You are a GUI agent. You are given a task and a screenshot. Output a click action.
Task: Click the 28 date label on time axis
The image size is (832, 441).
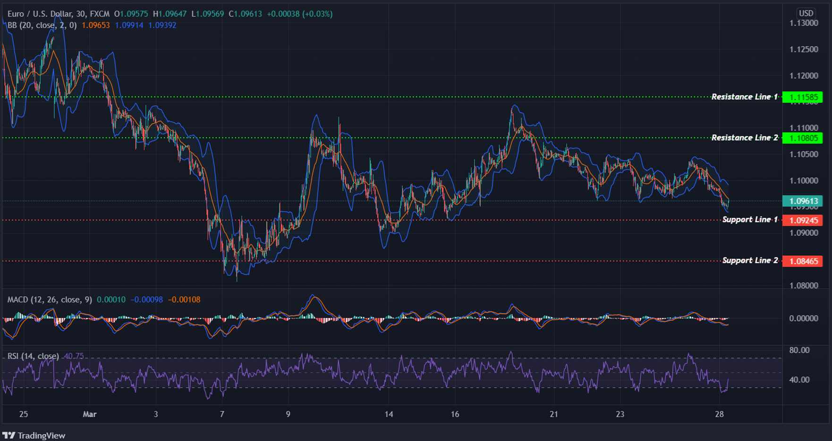(720, 414)
